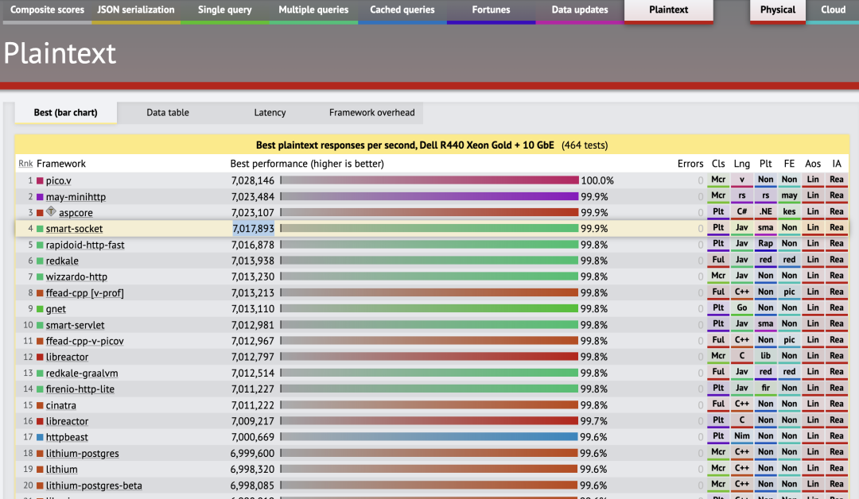Click pico.v's magenta color square
The image size is (859, 499).
point(40,180)
